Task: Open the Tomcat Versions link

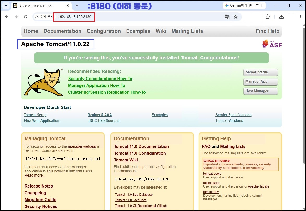Action: click(229, 120)
